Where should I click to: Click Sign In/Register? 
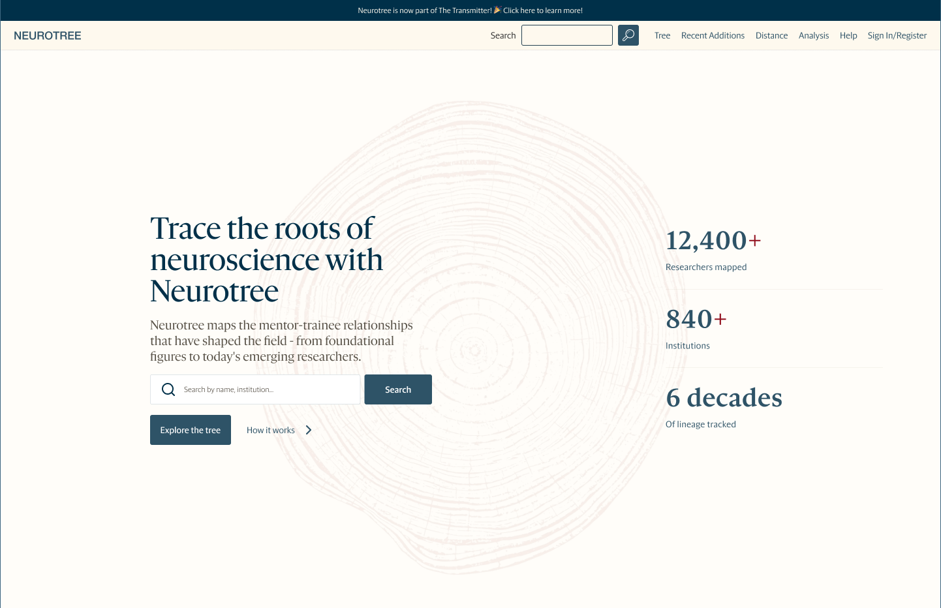897,36
